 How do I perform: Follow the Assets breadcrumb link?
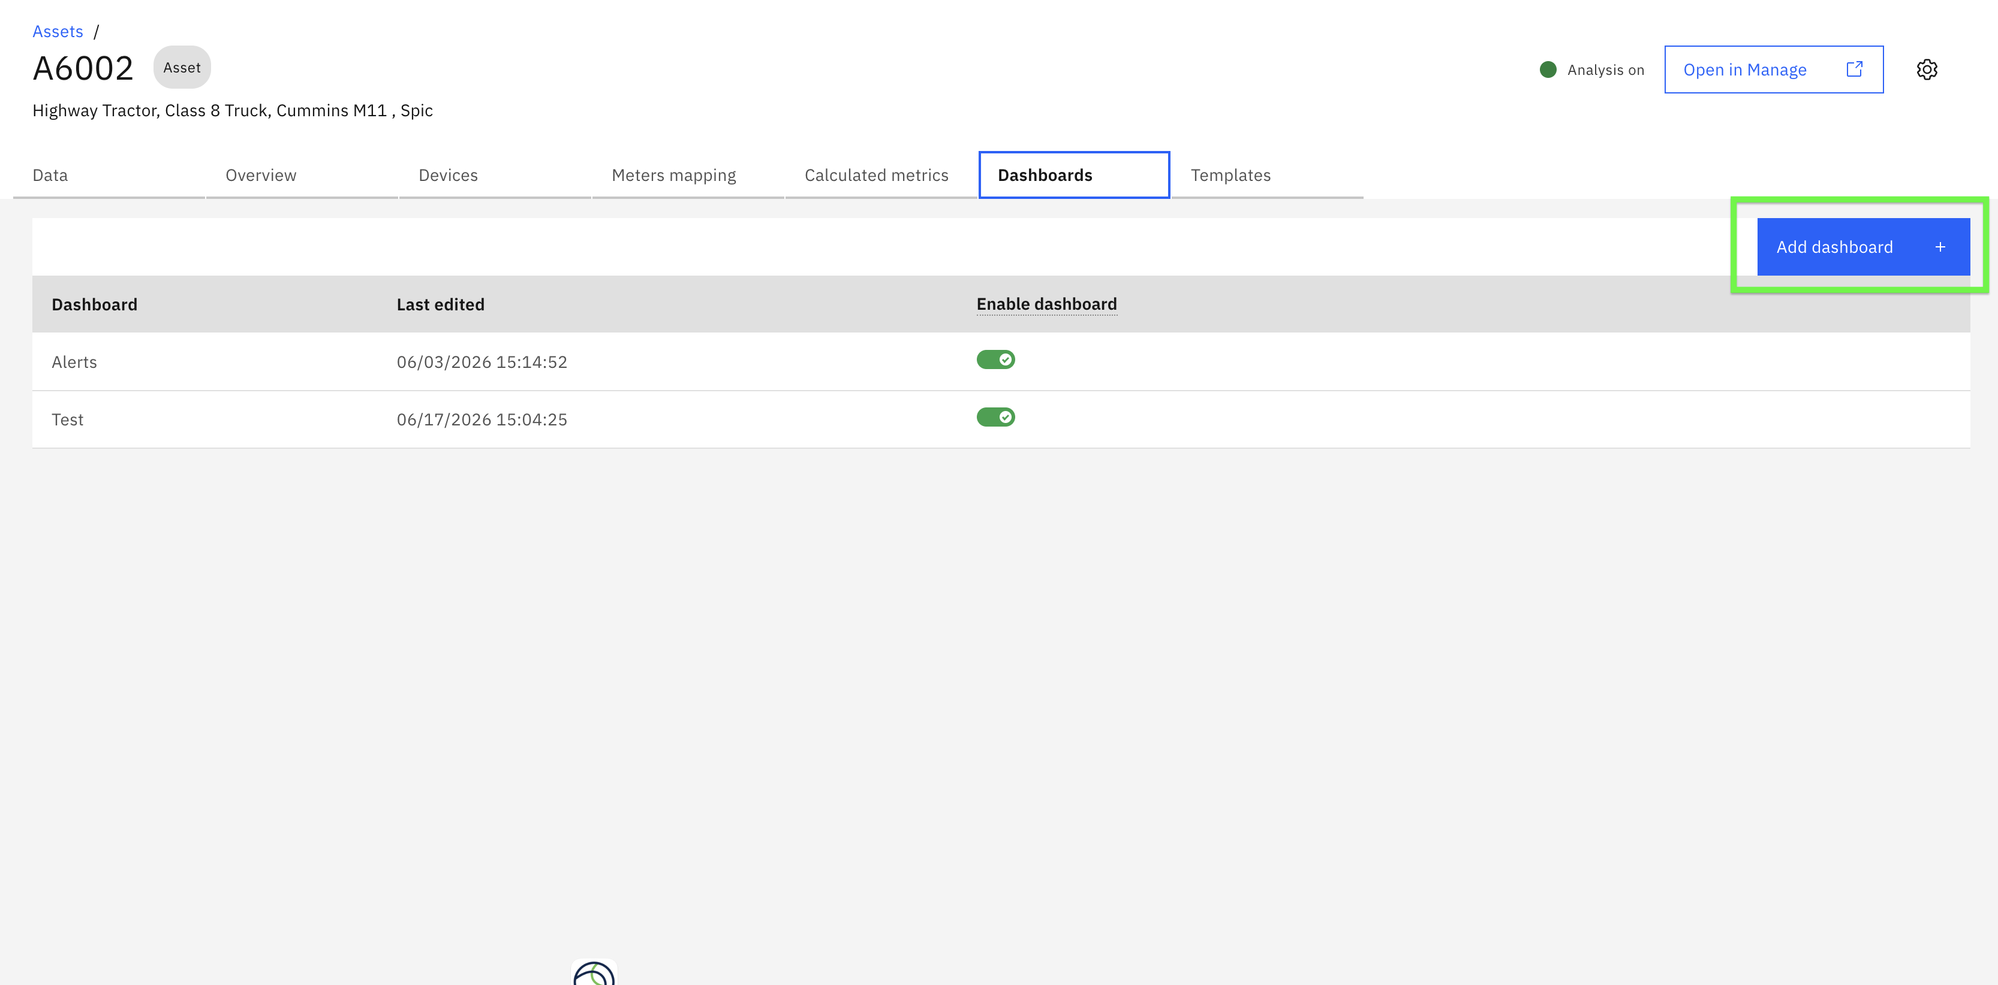click(58, 32)
